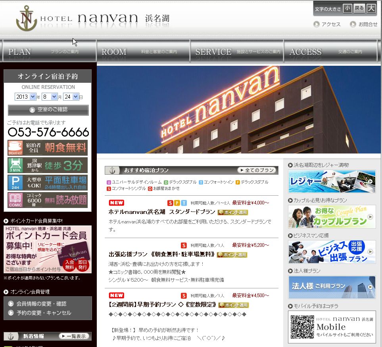The width and height of the screenshot is (382, 347).
Task: Expand the year dropdown showing 2013
Action: coord(25,97)
